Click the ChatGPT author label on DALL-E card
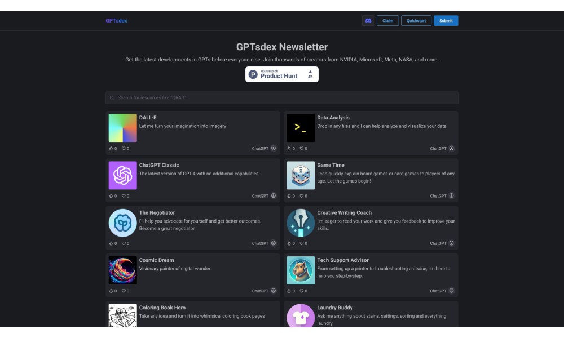This screenshot has height=338, width=564. 260,148
